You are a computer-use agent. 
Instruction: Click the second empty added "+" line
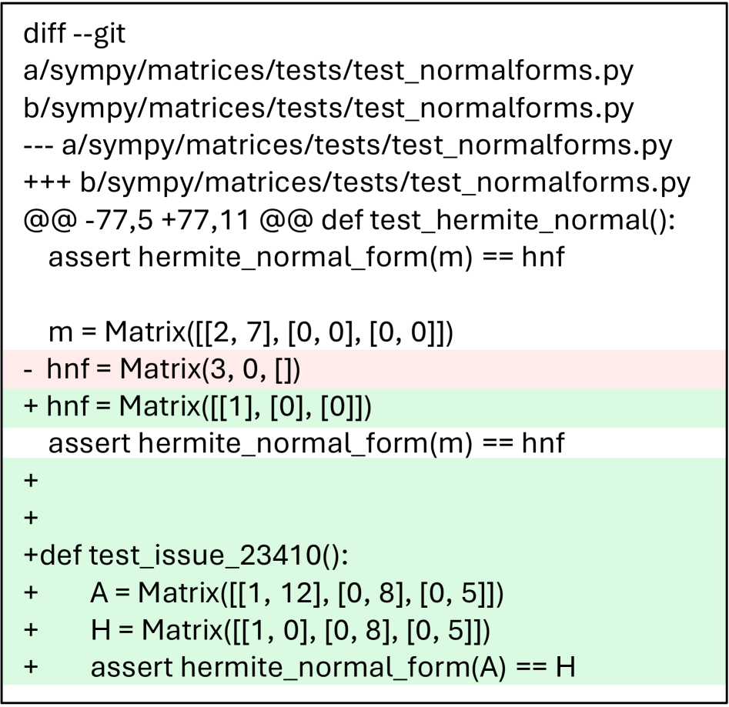31,518
